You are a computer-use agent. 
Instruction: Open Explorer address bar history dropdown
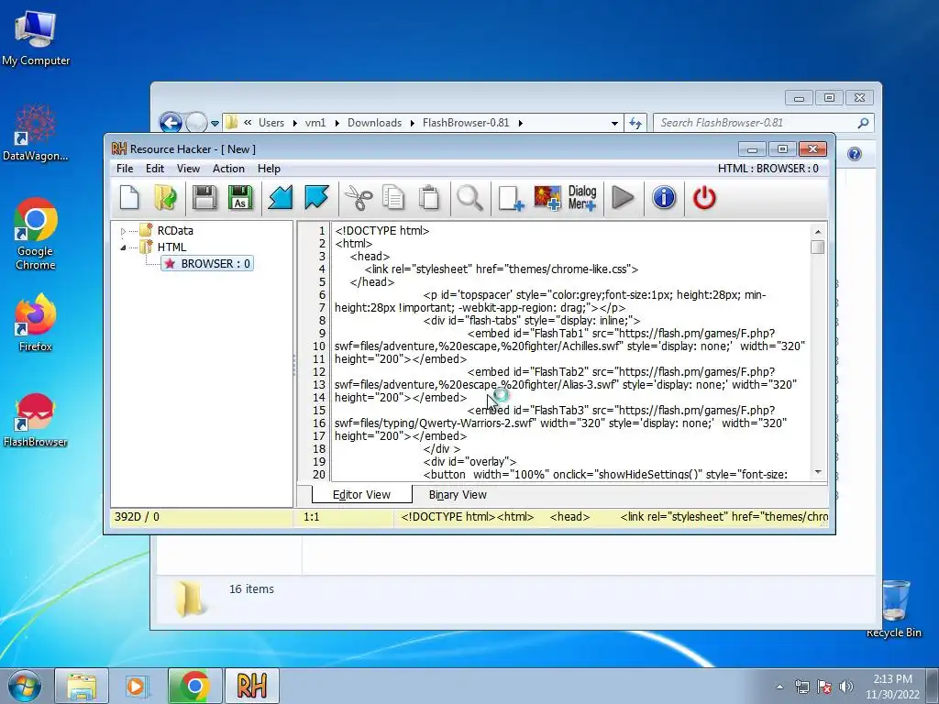(x=614, y=124)
